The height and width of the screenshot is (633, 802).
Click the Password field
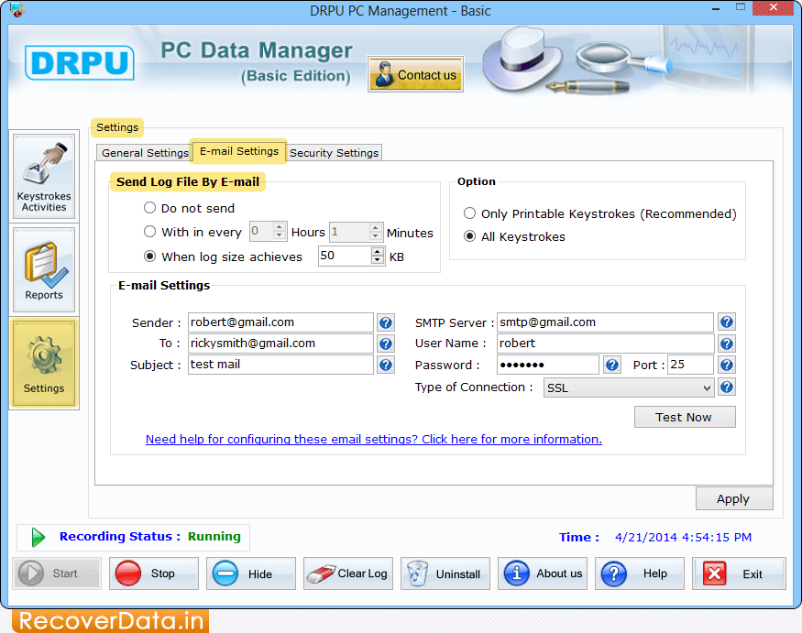pyautogui.click(x=548, y=366)
